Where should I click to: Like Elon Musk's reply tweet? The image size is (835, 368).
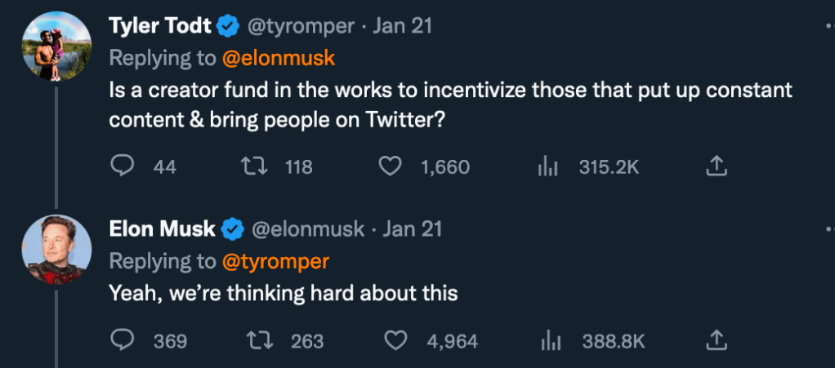click(396, 340)
